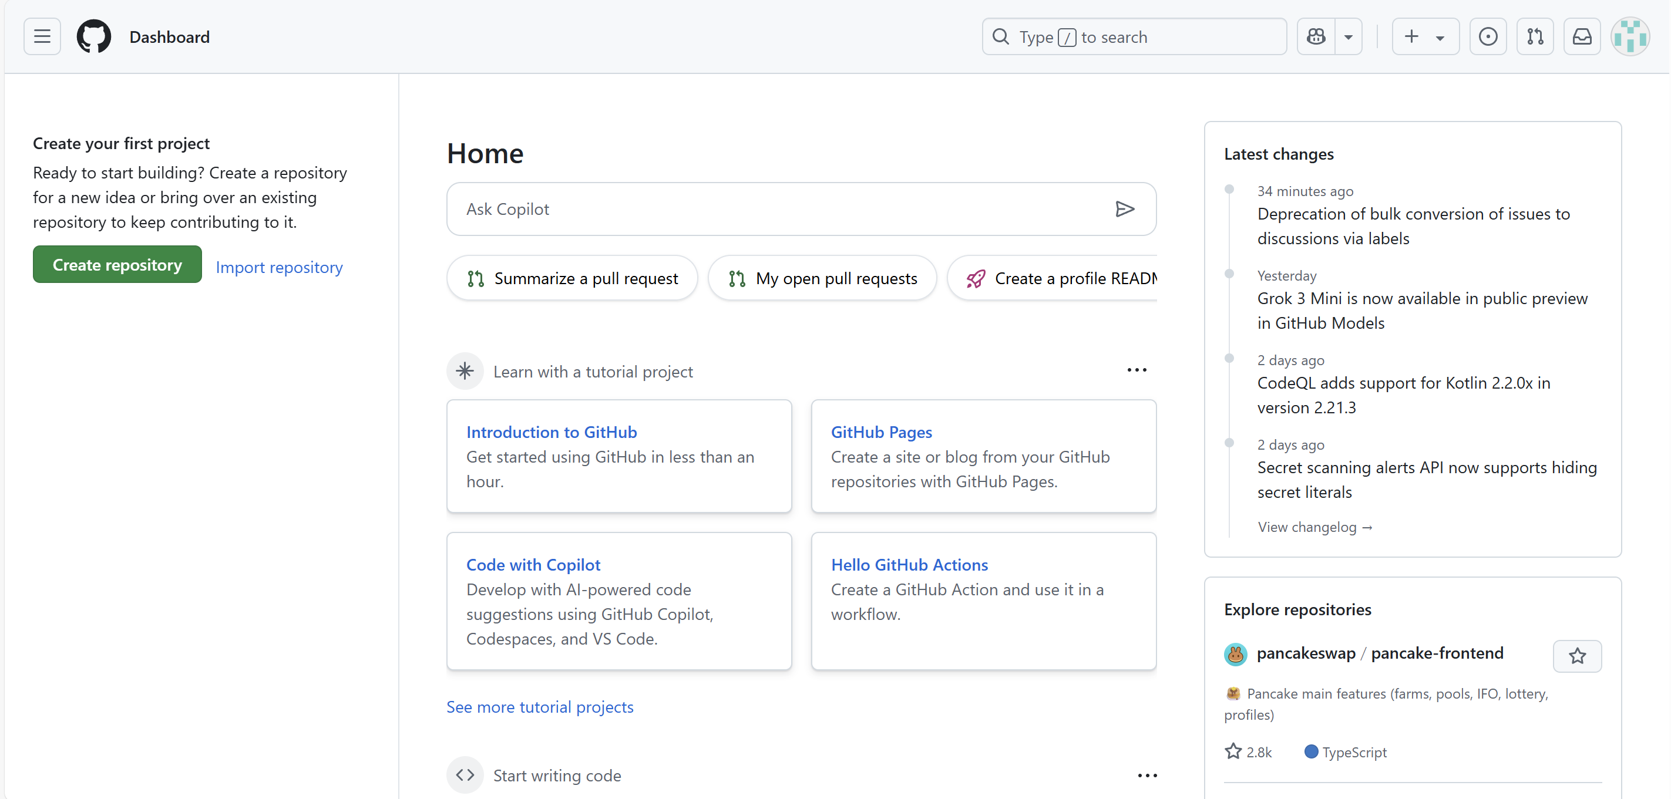Open Copilot chat icon in header
1671x799 pixels.
[1316, 37]
